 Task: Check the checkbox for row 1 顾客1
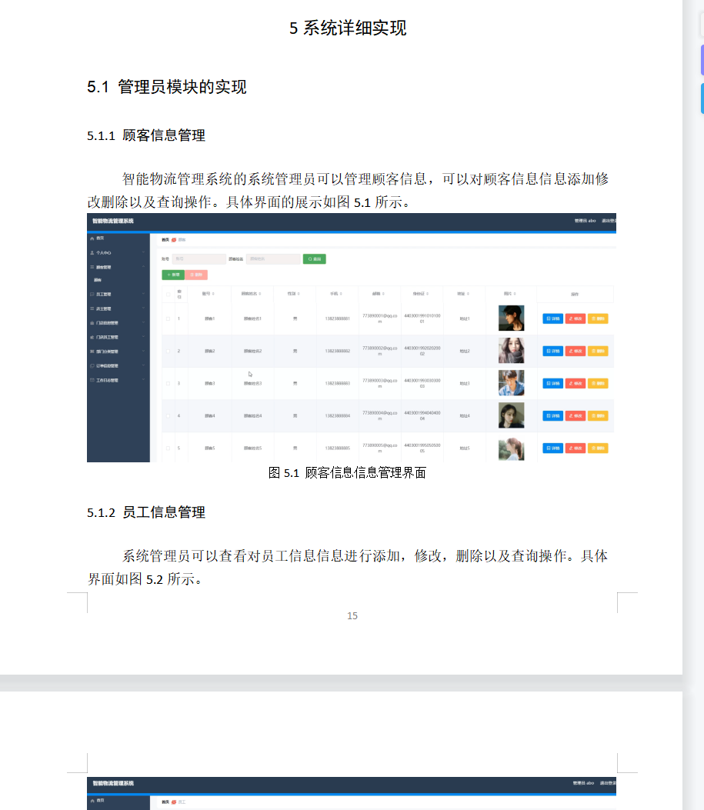pos(168,318)
